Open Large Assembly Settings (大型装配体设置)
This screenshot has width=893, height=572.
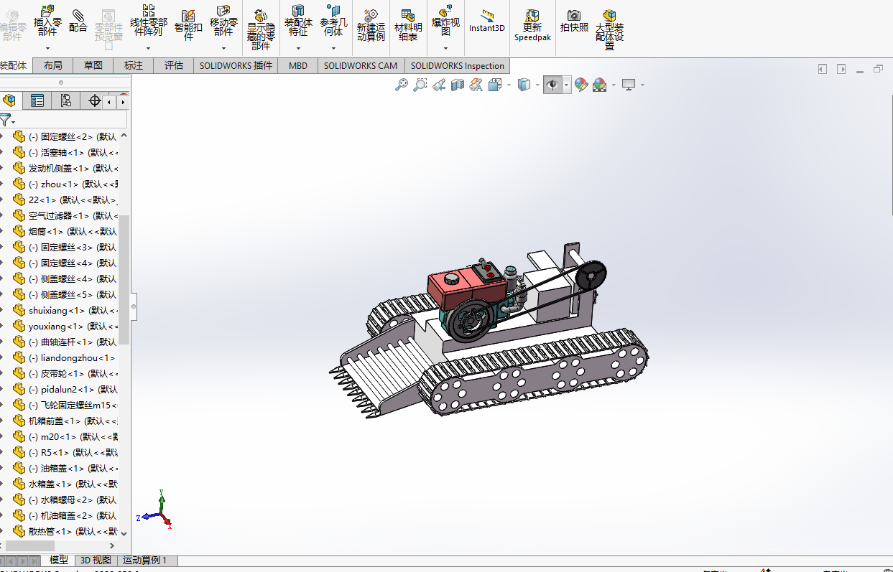click(x=609, y=29)
